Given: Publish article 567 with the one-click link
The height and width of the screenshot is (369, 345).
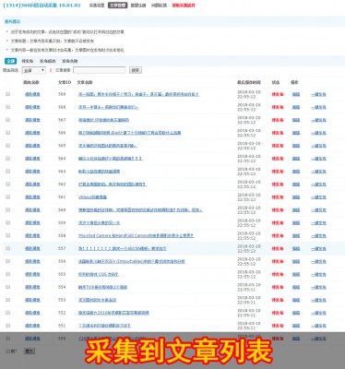Looking at the screenshot, I should coord(318,120).
